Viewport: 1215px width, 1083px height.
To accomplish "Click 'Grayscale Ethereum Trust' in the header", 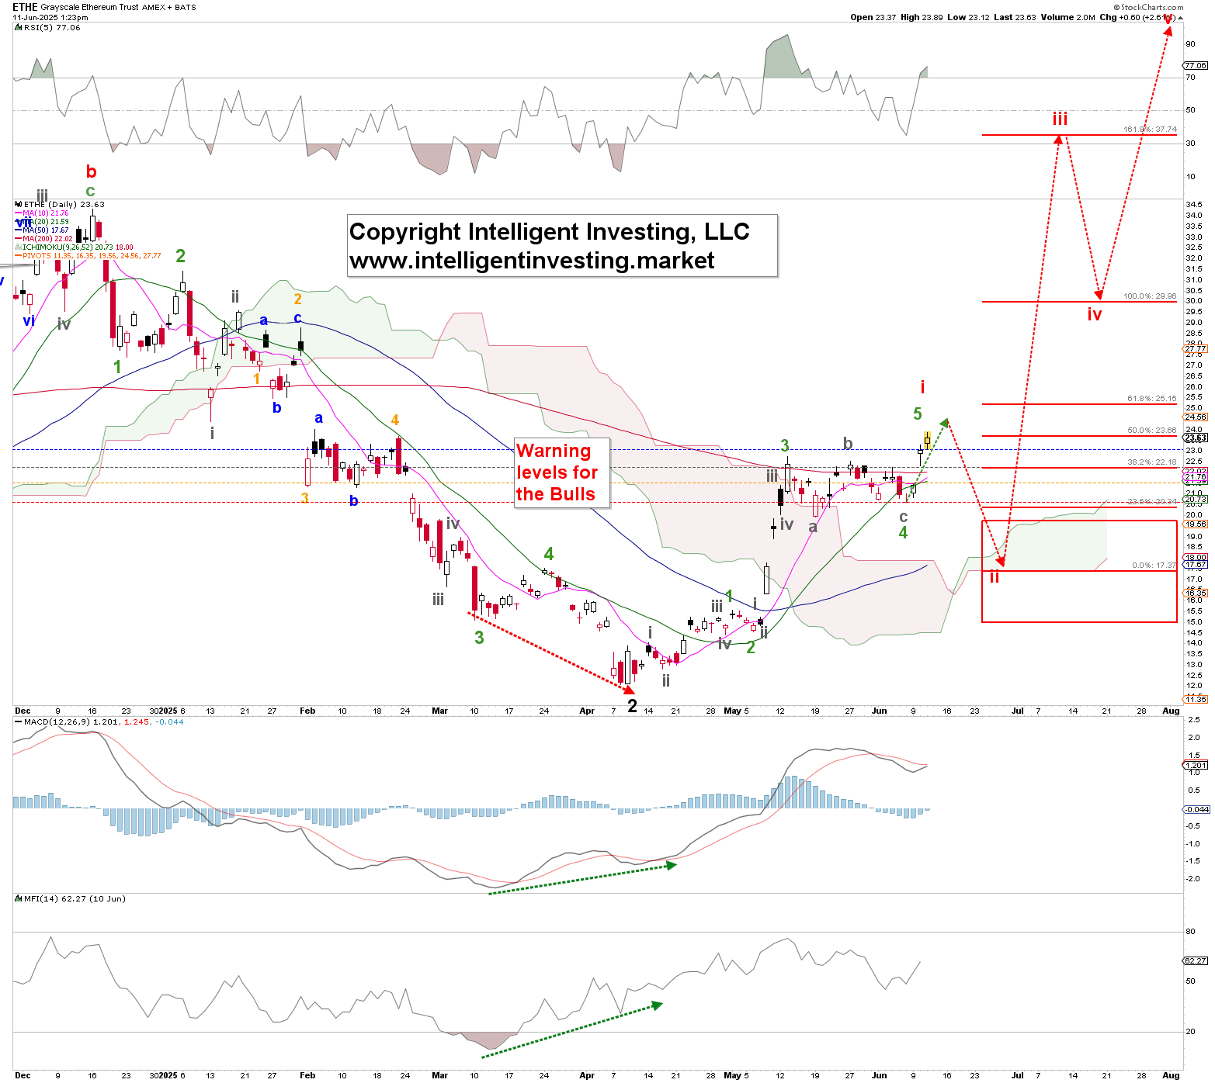I will (89, 8).
